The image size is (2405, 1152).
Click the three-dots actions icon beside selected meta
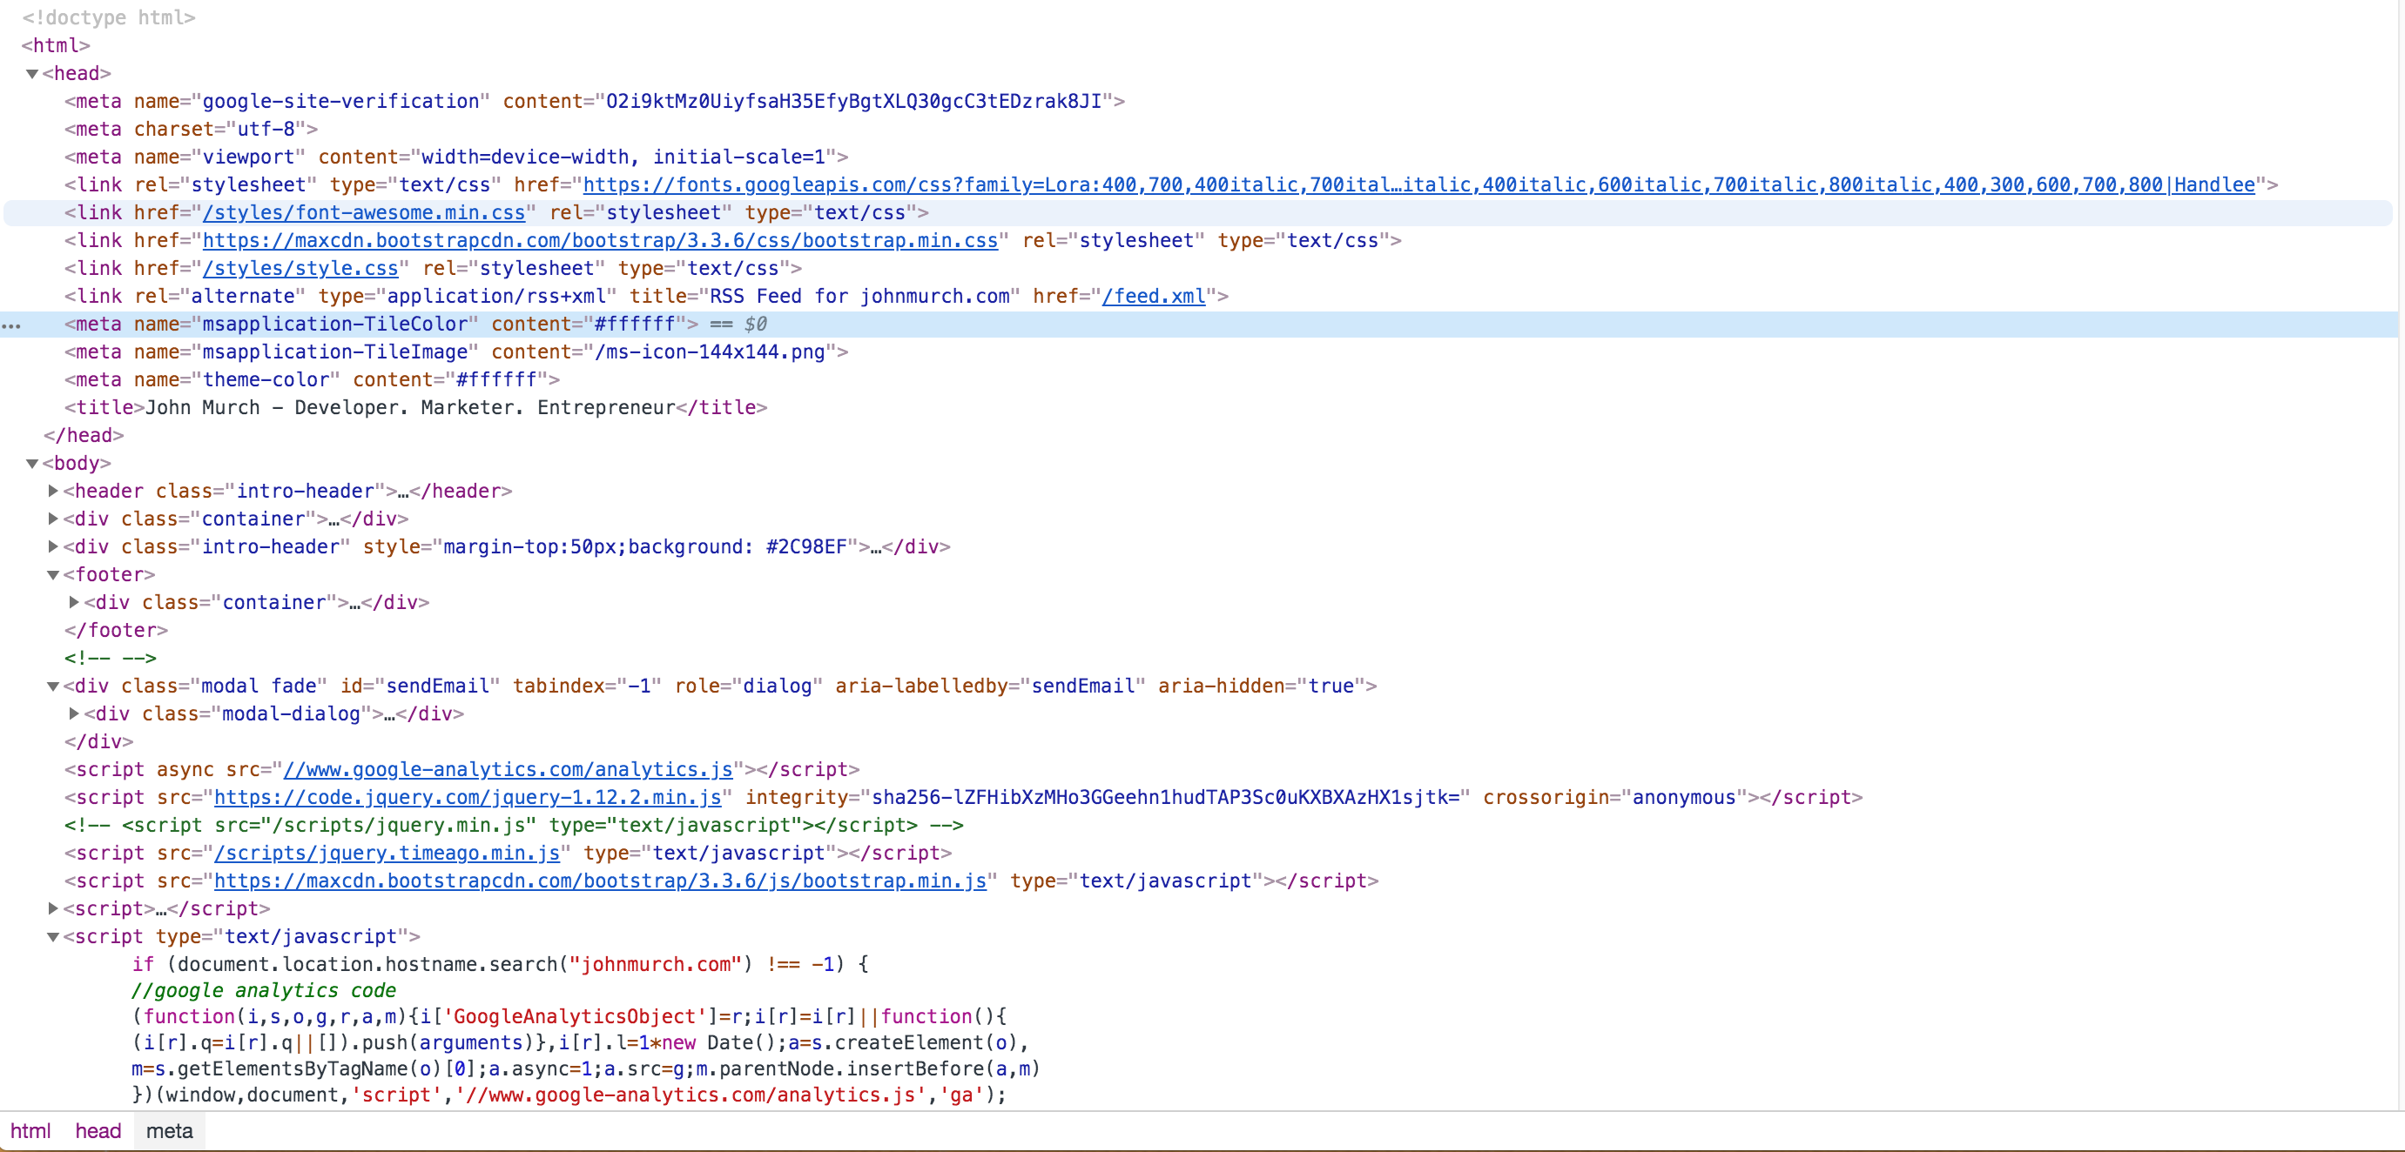click(11, 325)
